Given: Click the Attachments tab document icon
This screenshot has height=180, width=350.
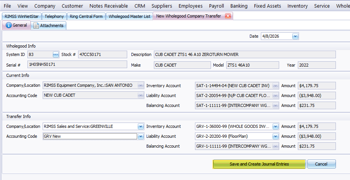Looking at the screenshot, I should (x=36, y=25).
